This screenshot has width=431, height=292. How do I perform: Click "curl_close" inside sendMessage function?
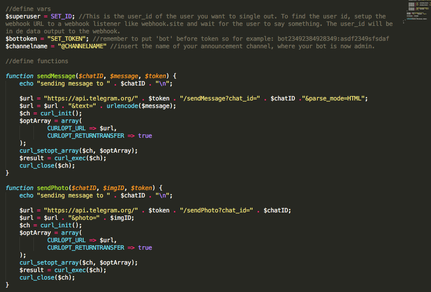point(37,166)
